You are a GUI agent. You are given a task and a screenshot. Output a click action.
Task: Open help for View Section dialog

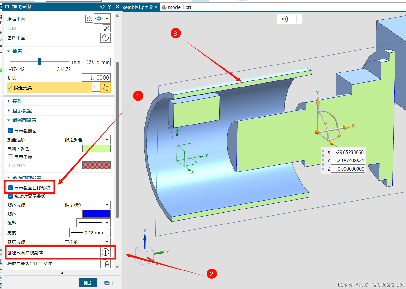(109, 7)
